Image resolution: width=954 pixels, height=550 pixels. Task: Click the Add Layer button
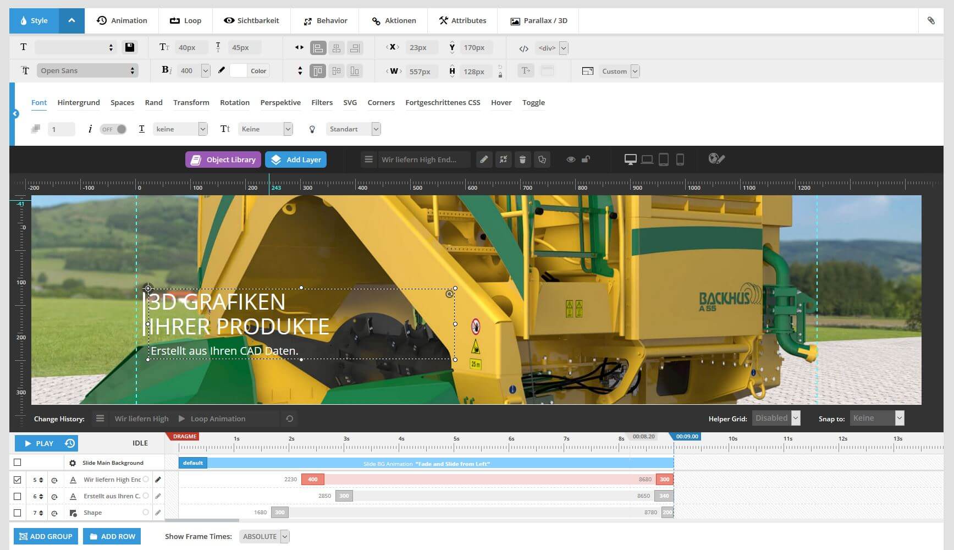coord(296,159)
